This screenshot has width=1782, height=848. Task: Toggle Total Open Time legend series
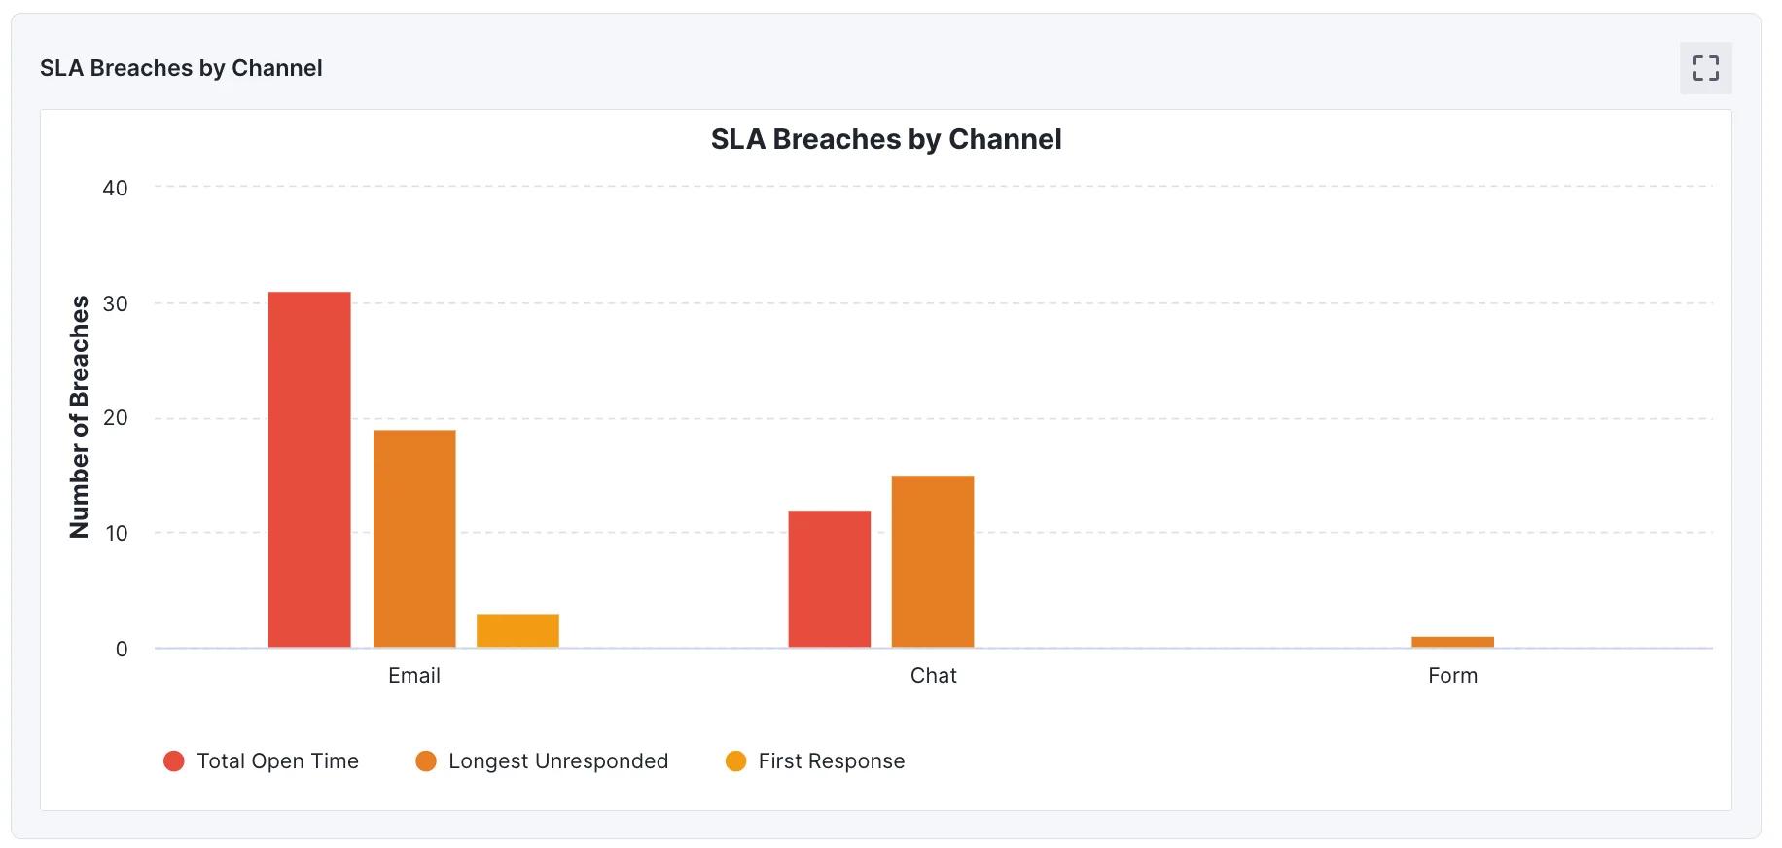(261, 761)
